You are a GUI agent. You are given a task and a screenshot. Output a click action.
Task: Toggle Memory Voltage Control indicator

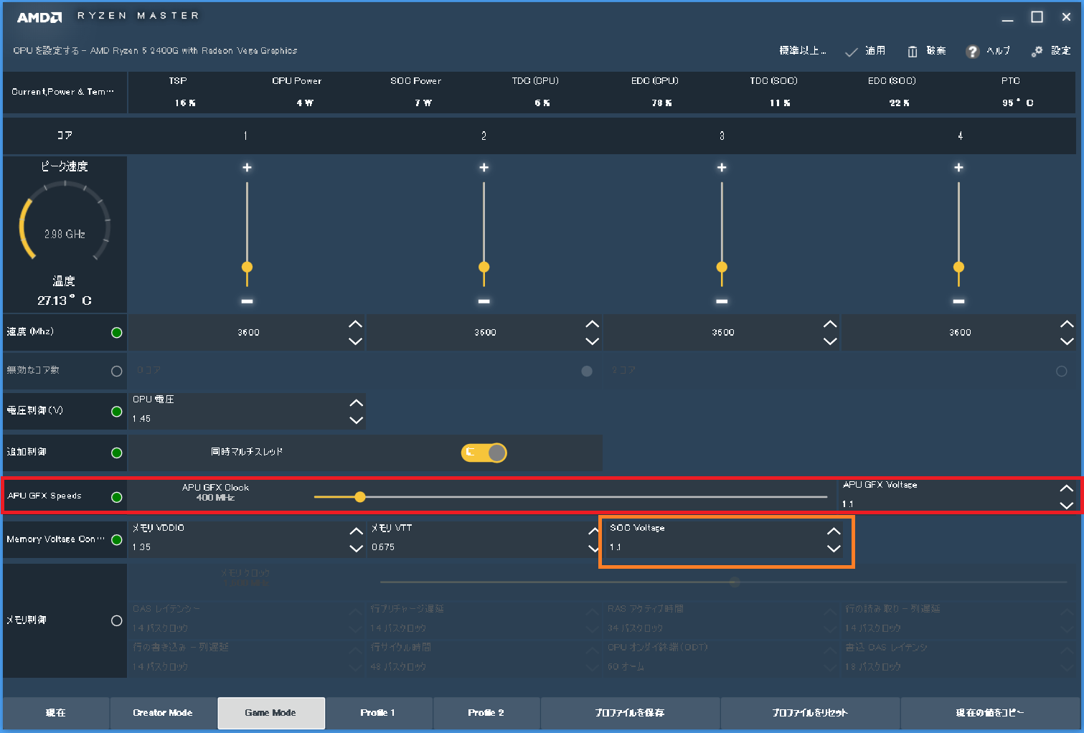click(x=117, y=540)
